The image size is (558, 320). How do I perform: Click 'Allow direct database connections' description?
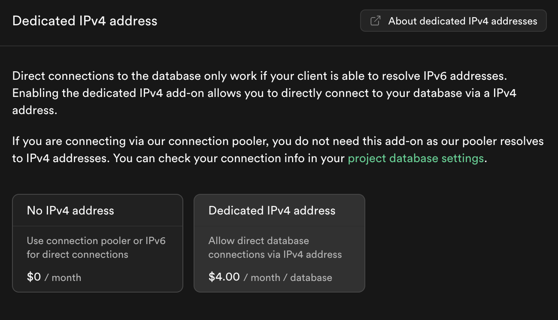coord(258,241)
